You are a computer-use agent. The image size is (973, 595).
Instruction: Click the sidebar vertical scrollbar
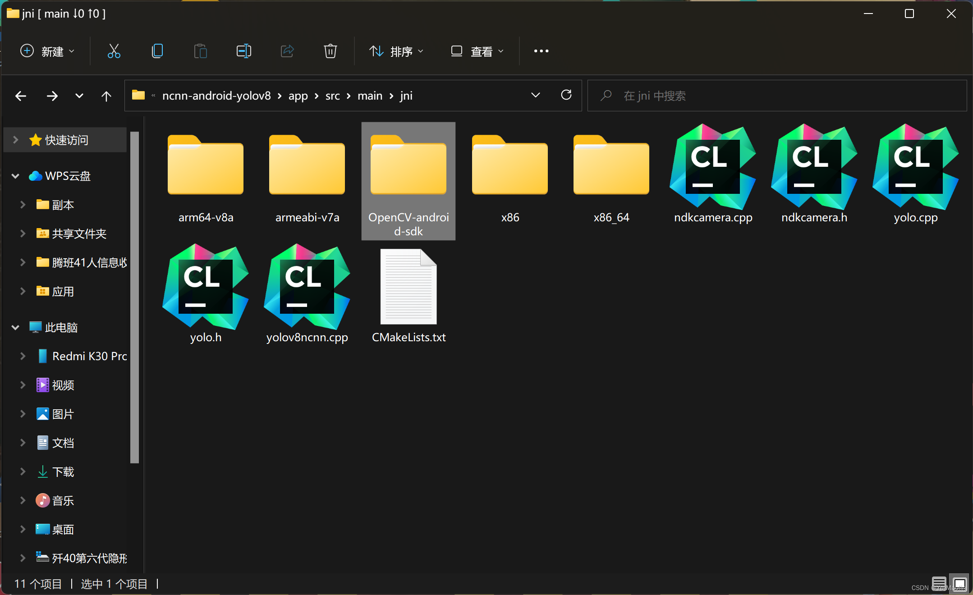tap(134, 297)
